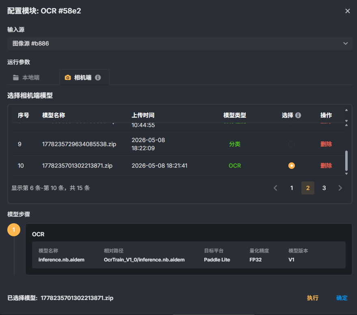The height and width of the screenshot is (315, 357).
Task: Confirm with the 确定 button
Action: [342, 298]
